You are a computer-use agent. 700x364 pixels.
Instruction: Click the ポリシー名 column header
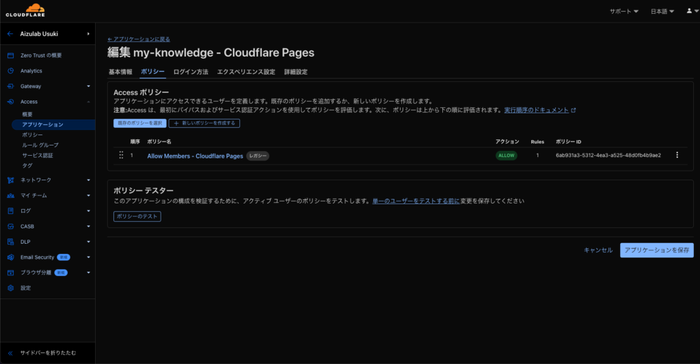pyautogui.click(x=159, y=142)
